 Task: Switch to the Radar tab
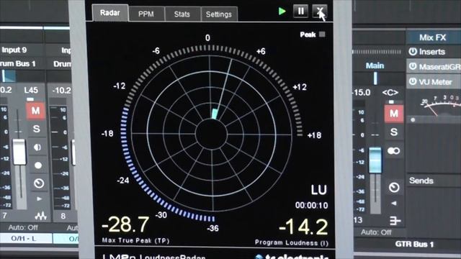point(110,13)
